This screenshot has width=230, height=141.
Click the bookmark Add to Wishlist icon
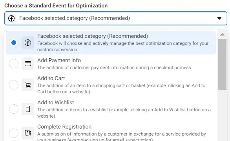tap(28, 109)
